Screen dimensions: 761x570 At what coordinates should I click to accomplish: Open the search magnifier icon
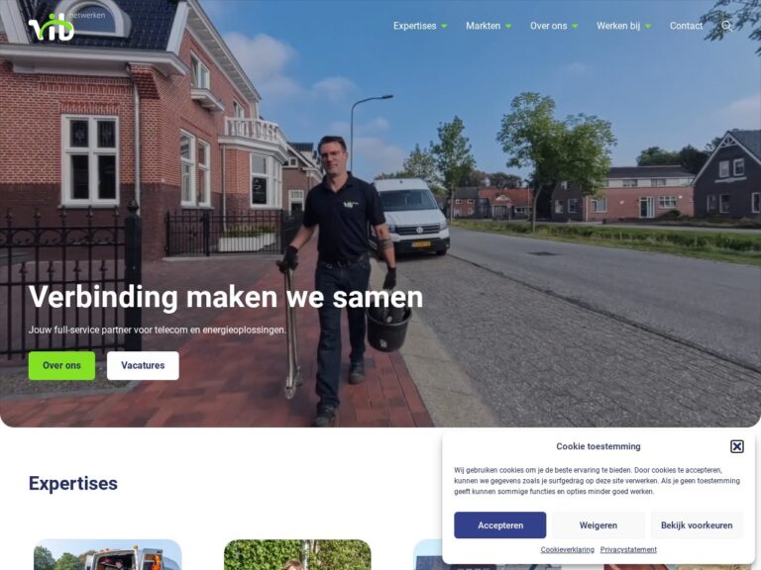tap(726, 26)
